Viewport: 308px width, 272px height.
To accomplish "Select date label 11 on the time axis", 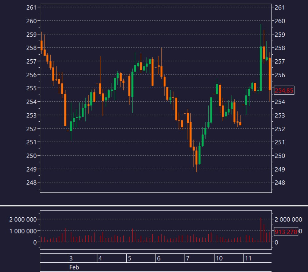I will [x=248, y=258].
